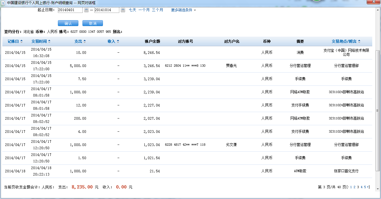This screenshot has height=199, width=381.
Task: Click the start date input field 20140401
Action: coord(70,10)
